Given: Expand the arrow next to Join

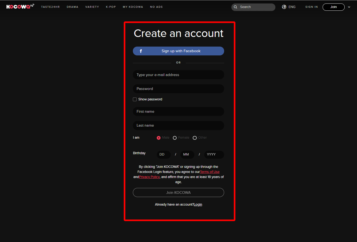Looking at the screenshot, I should coord(349,7).
